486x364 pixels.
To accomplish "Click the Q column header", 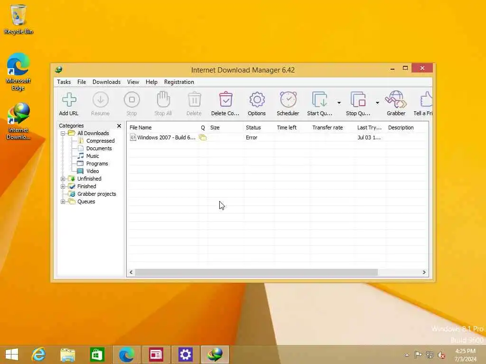I will tap(203, 127).
